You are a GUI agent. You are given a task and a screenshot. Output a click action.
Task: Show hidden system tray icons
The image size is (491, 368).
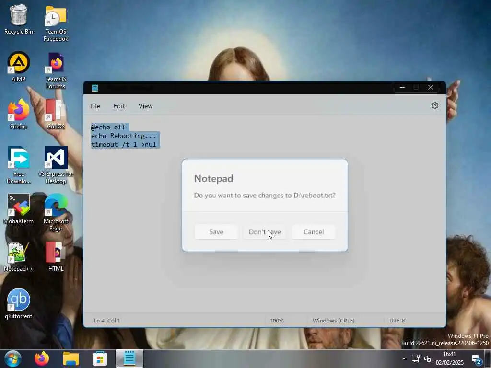point(404,358)
